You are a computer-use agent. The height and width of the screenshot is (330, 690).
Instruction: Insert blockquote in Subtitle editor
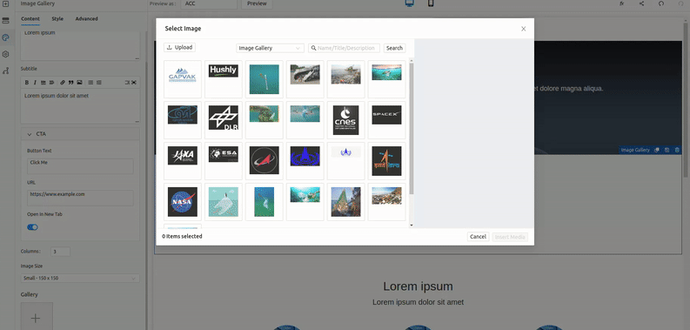(70, 83)
